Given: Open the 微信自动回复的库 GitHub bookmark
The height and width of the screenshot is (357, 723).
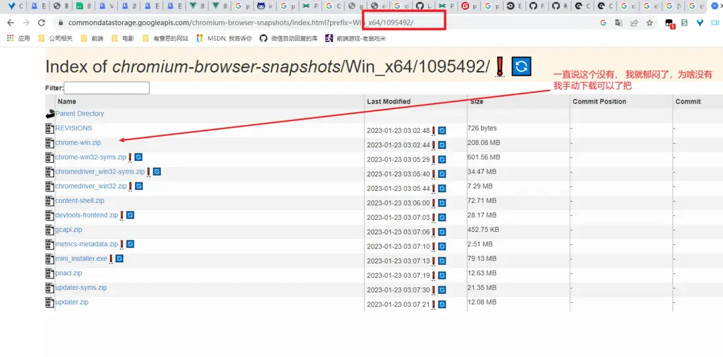Looking at the screenshot, I should [289, 38].
